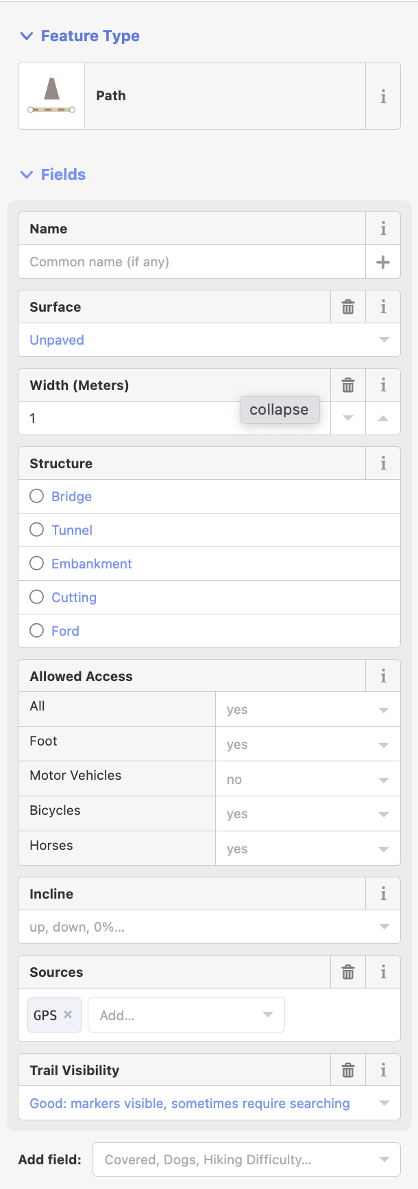Click the Name input field
This screenshot has width=418, height=1189.
click(192, 262)
